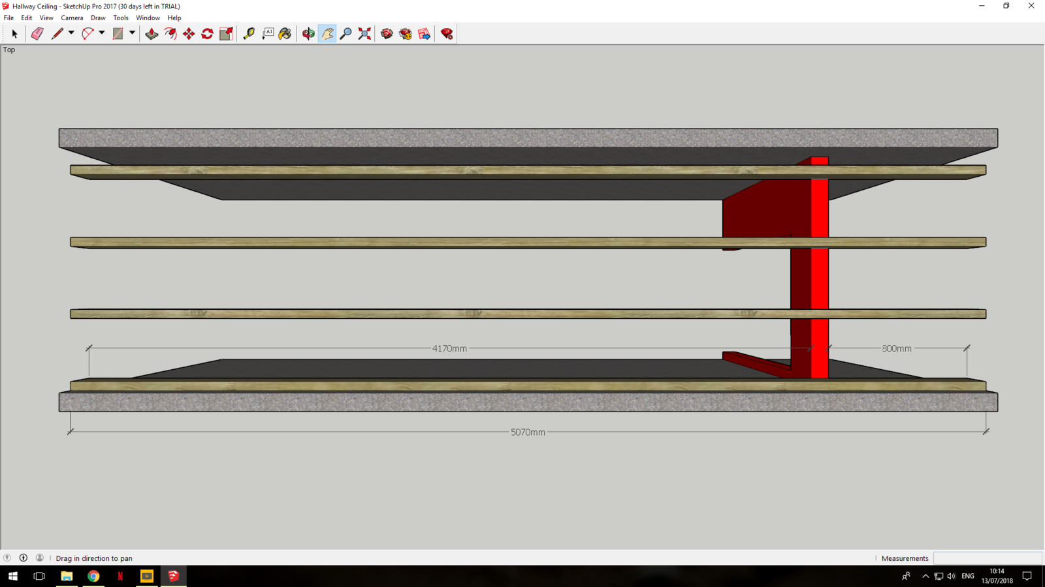This screenshot has width=1045, height=587.
Task: Open the Window menu
Action: (x=148, y=18)
